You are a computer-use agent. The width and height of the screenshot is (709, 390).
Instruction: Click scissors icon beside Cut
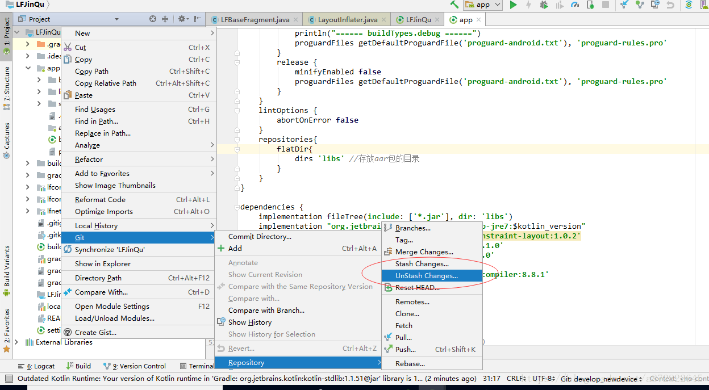(68, 47)
